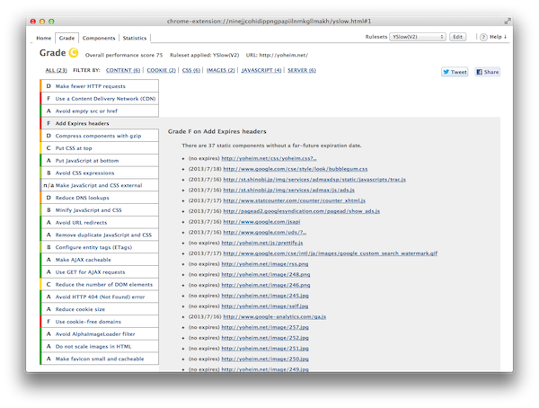
Task: Open the Home tab
Action: pyautogui.click(x=43, y=38)
